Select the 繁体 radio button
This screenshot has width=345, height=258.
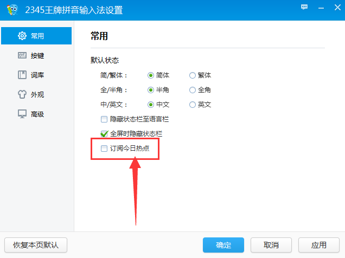click(x=193, y=75)
